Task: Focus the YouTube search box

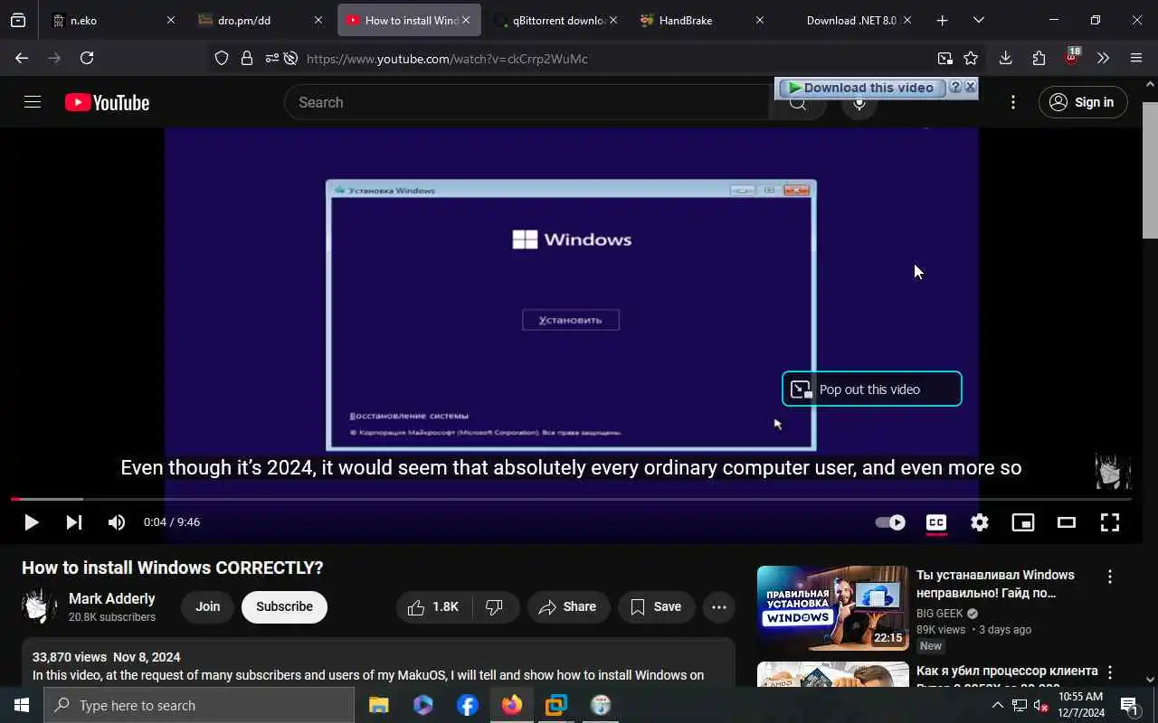Action: point(527,102)
